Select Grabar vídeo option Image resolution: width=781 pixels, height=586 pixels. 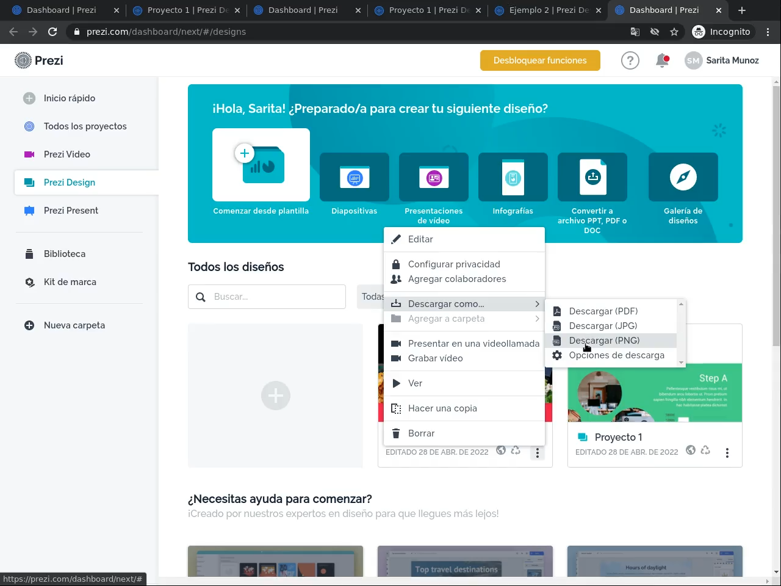click(x=464, y=358)
